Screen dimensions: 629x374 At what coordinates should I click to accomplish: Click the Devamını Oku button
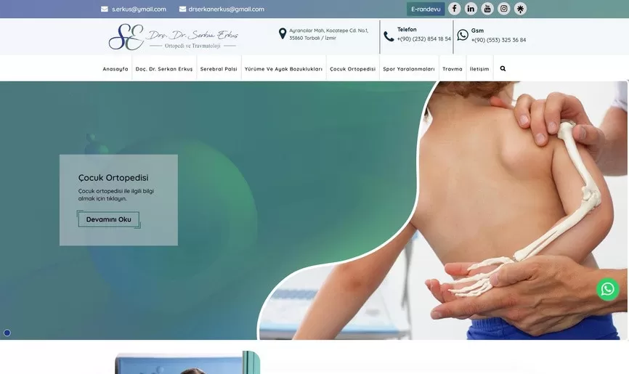coord(108,219)
